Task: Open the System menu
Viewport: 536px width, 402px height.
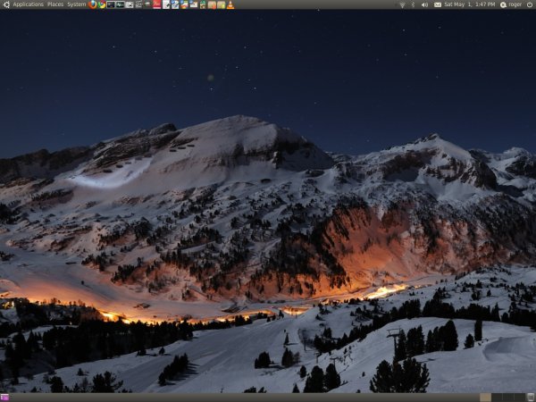Action: pos(77,4)
